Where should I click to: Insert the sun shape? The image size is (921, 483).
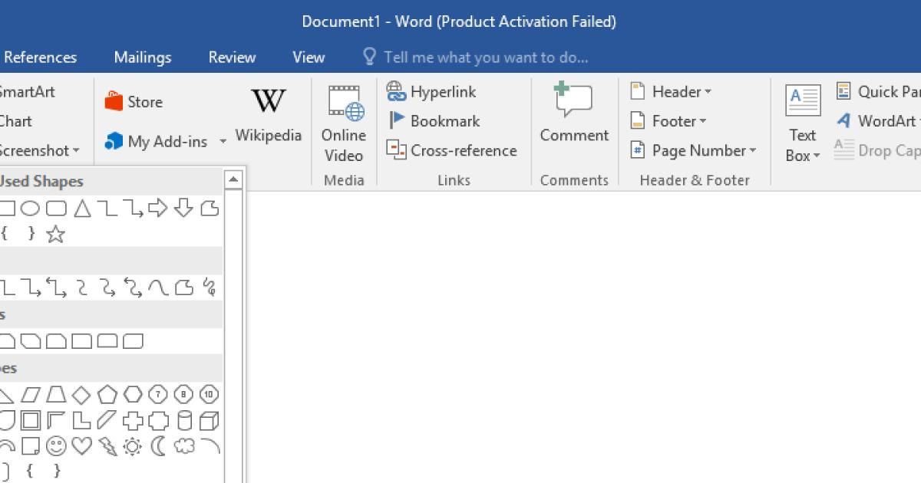132,446
